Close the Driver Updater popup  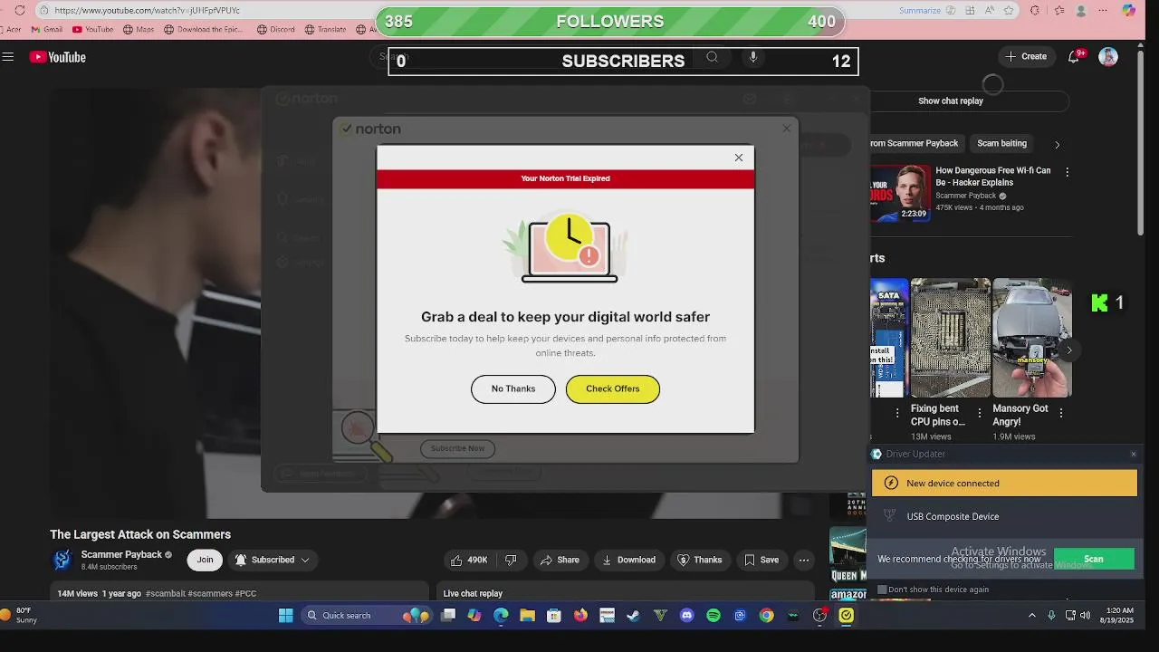tap(1133, 455)
